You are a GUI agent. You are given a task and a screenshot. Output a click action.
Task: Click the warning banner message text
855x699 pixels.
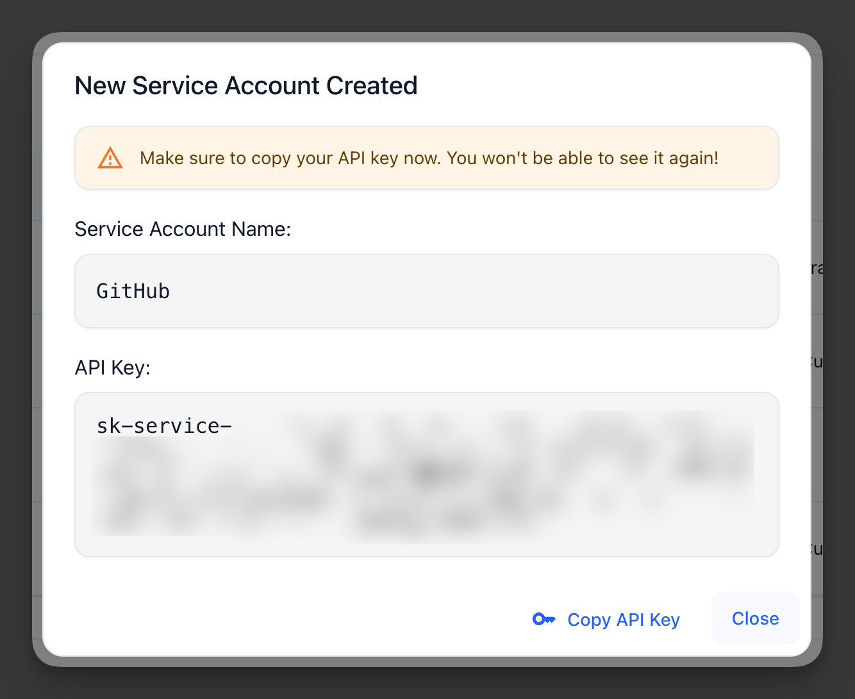[430, 158]
